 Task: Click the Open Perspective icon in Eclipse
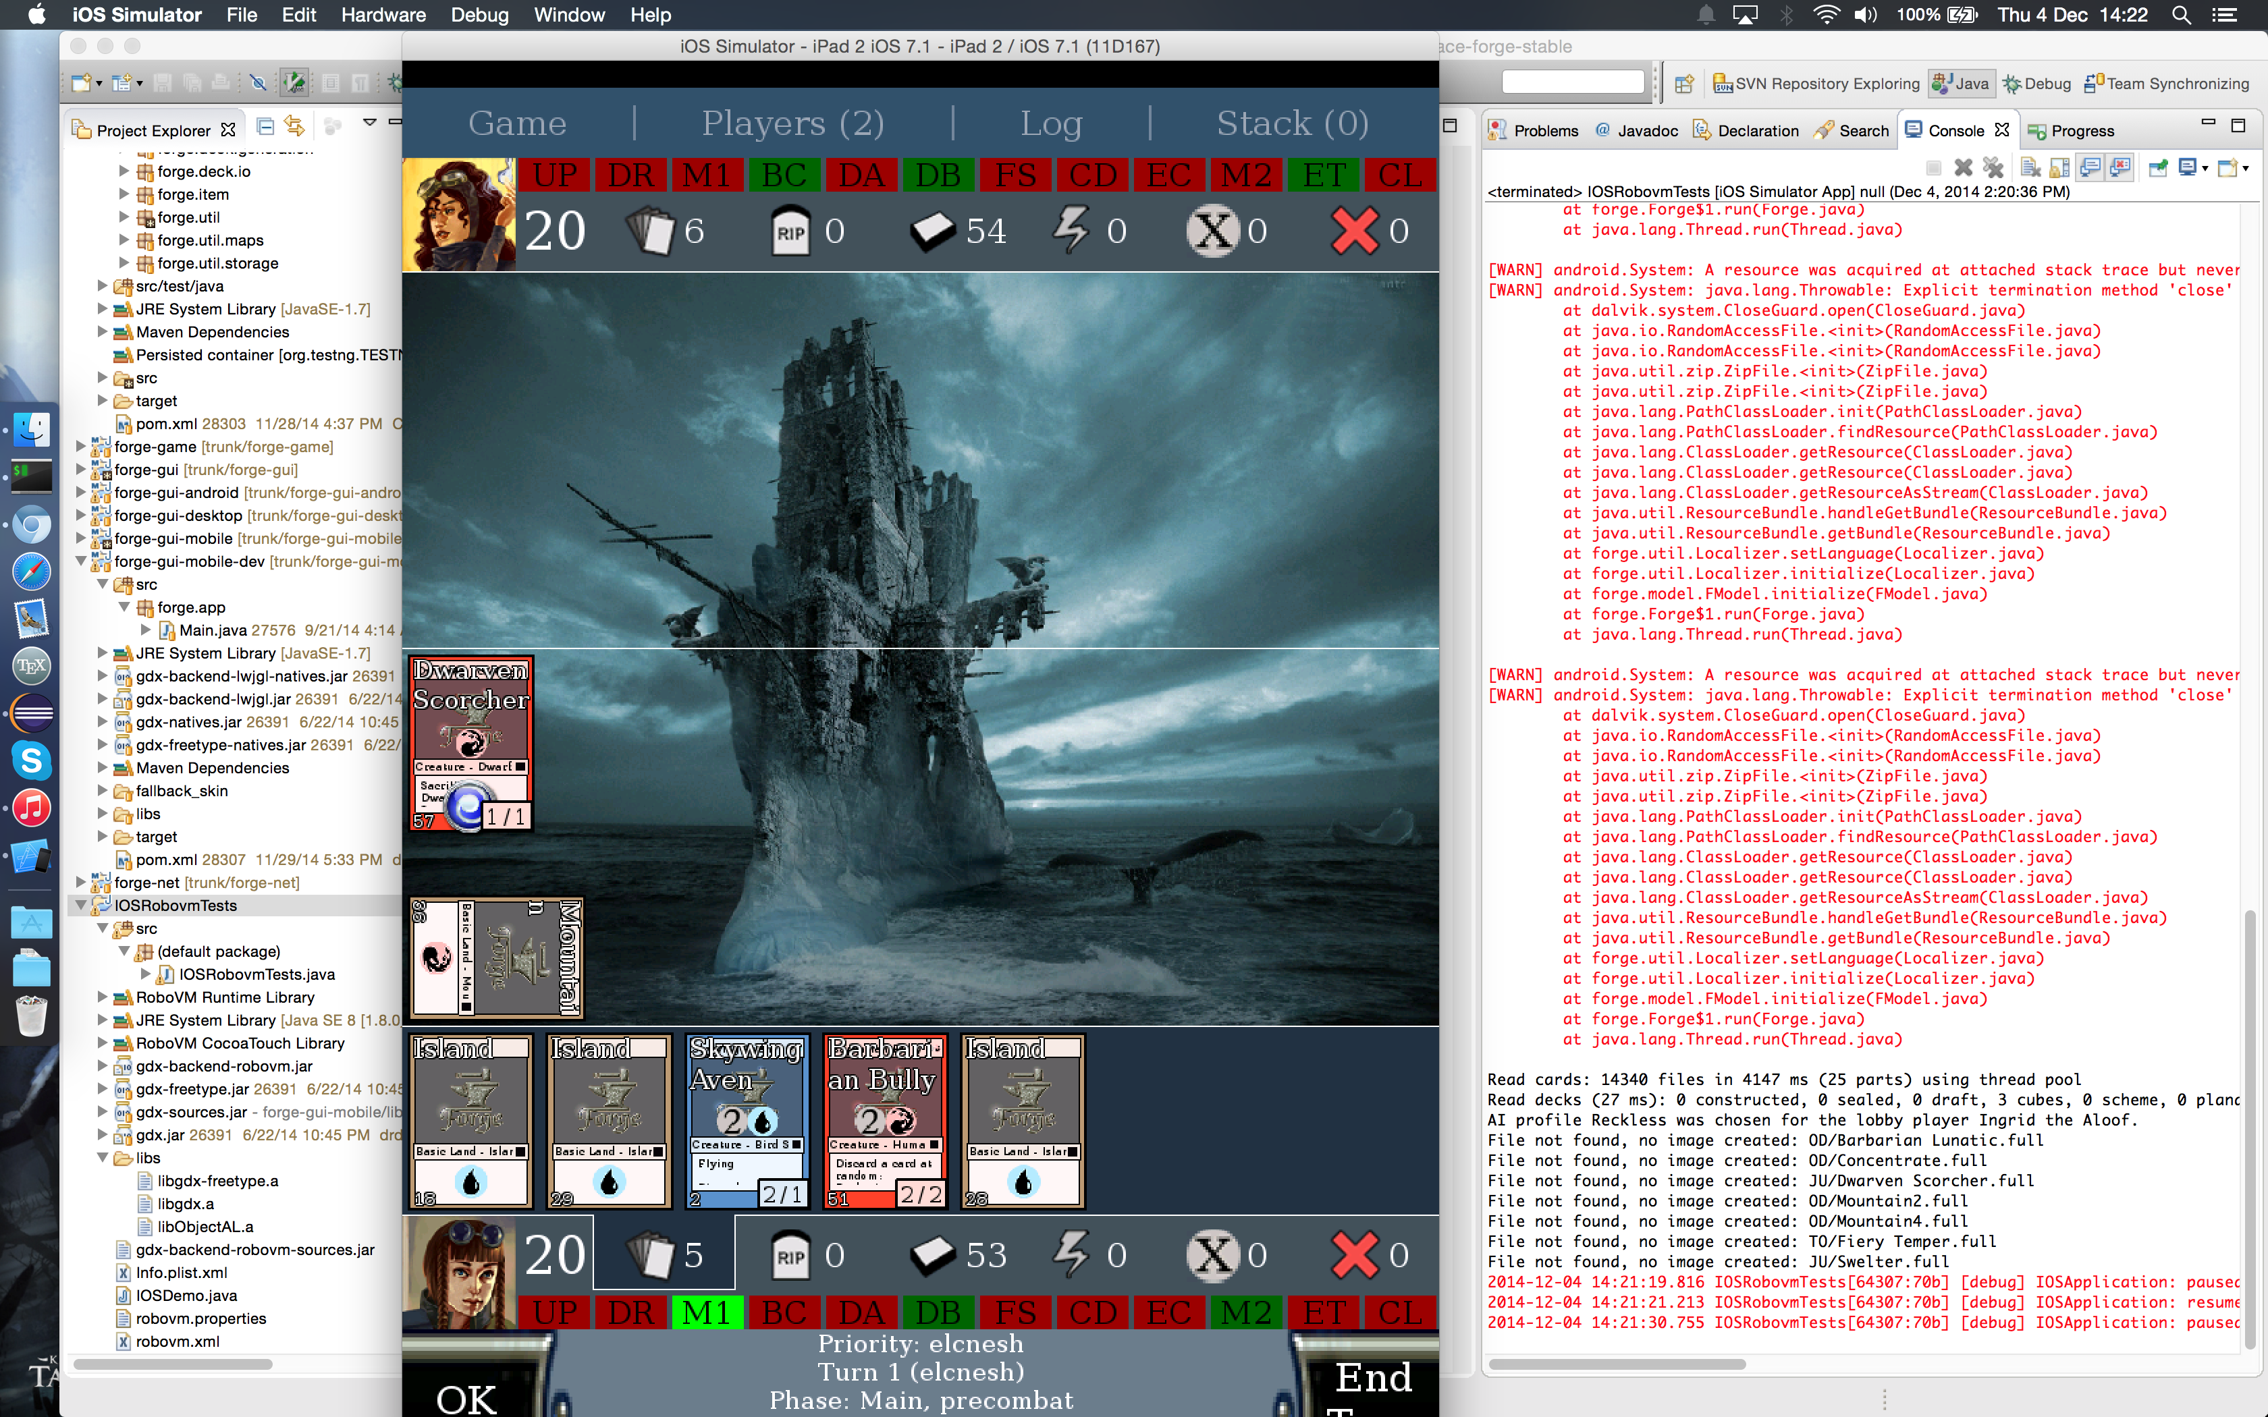pos(1684,84)
